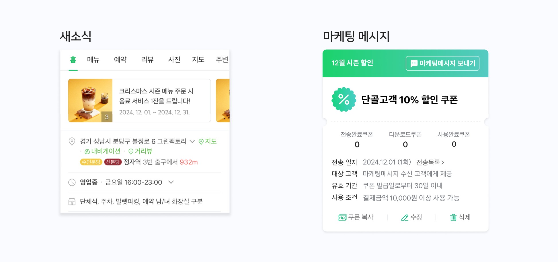Click 쿠폰 복사 coupon copy icon

(x=342, y=217)
